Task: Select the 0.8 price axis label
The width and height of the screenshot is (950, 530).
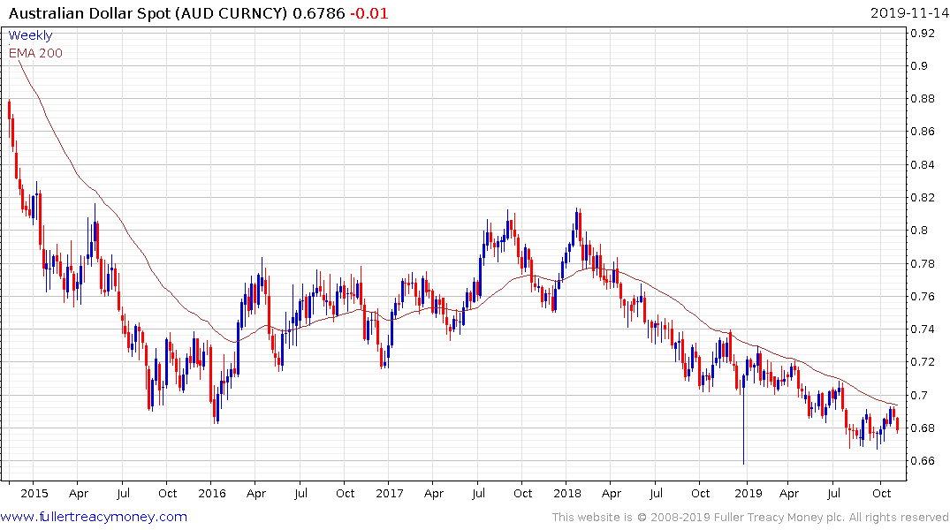Action: point(919,231)
